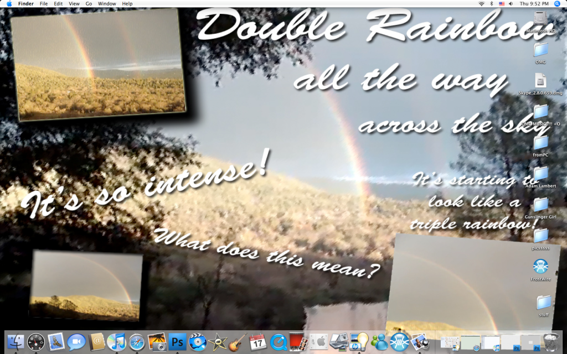Open the HP lightbulb app in Dock

point(359,341)
